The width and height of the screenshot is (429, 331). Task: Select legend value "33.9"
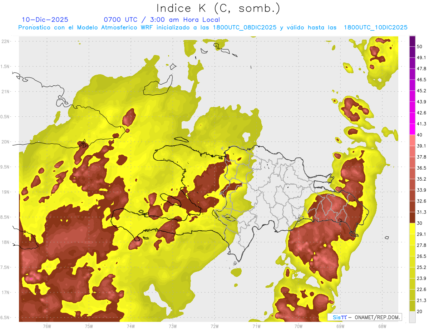421,190
